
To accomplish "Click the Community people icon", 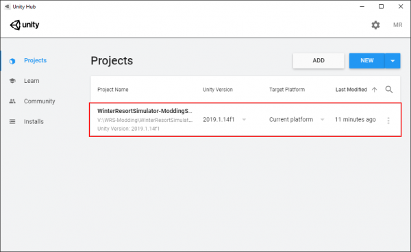I will (12, 101).
